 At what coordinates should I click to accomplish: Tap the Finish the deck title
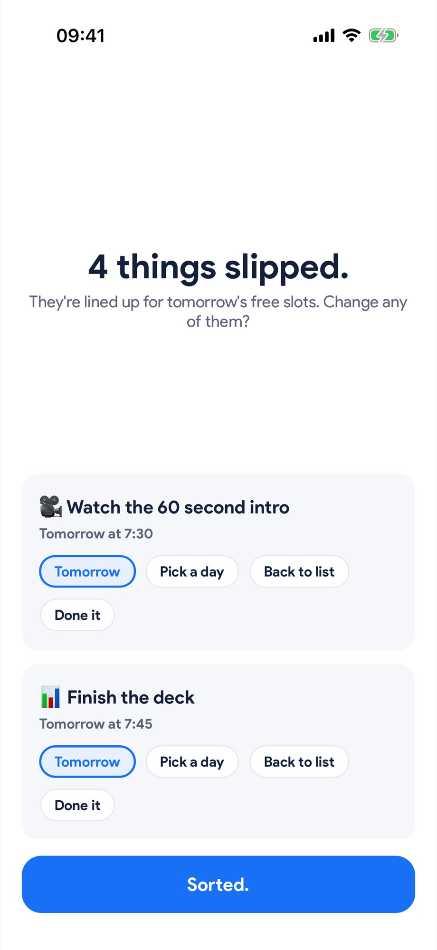(x=131, y=697)
